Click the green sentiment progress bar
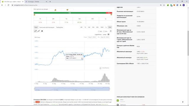Screen dimensions: 189x106 (70, 13)
